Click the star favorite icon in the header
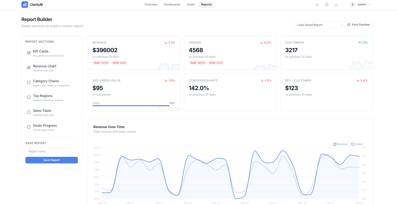Image resolution: width=397 pixels, height=205 pixels. click(x=317, y=4)
